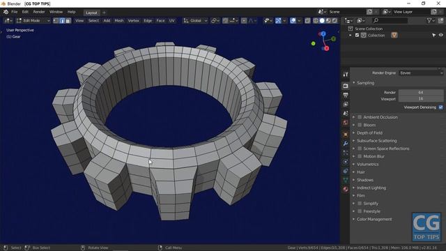The height and width of the screenshot is (251, 446).
Task: Select rendered viewport shading
Action: (334, 20)
